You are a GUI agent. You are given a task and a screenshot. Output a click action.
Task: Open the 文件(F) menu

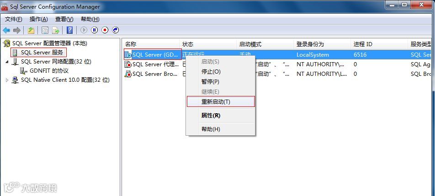point(13,19)
